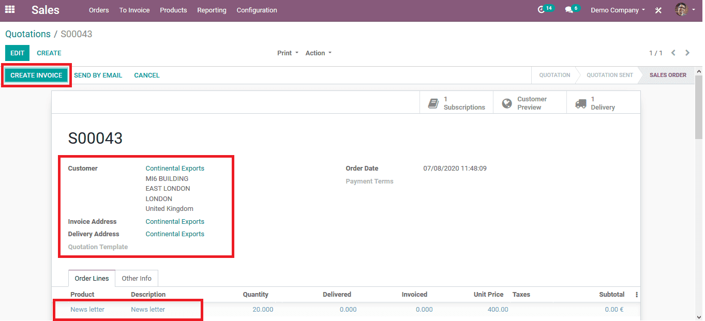The height and width of the screenshot is (321, 705).
Task: Open the Delivery truck button
Action: click(604, 103)
